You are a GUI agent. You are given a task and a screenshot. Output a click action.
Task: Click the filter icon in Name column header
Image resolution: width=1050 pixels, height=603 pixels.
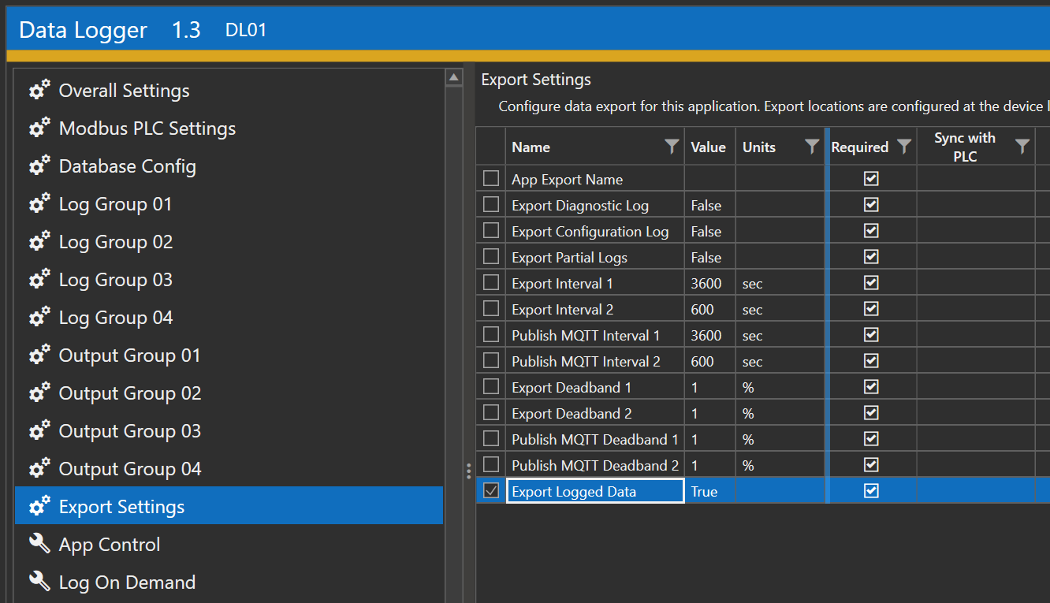tap(672, 147)
